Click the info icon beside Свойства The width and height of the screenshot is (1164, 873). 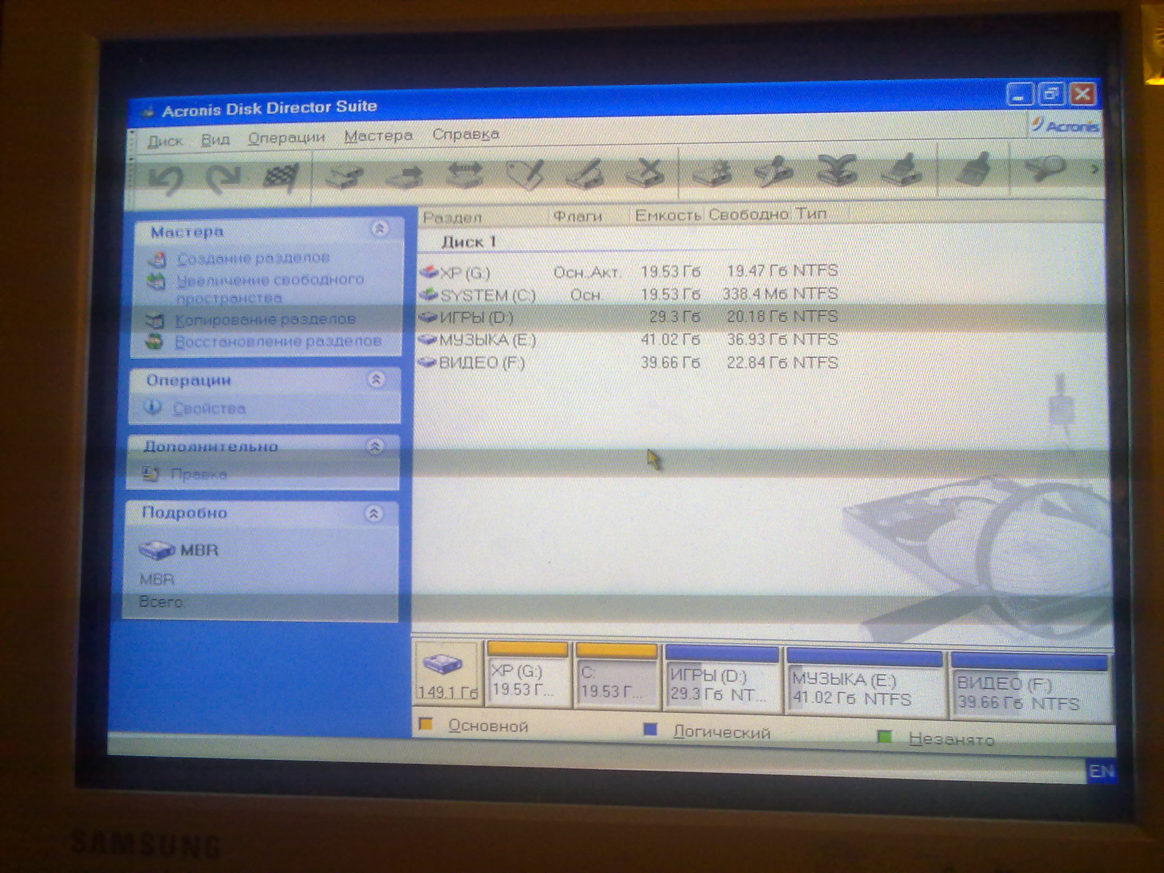pyautogui.click(x=153, y=407)
